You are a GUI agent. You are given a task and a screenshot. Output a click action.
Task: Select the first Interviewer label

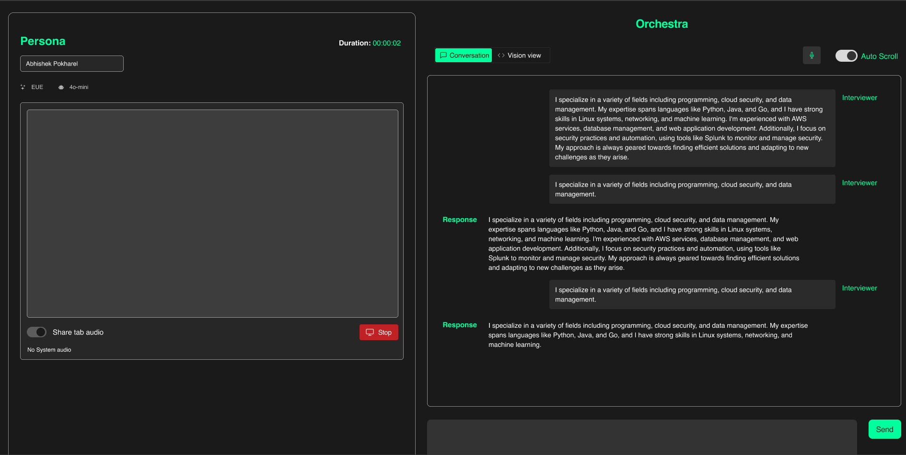click(x=860, y=98)
